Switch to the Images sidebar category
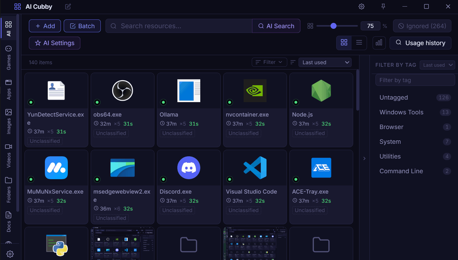Image resolution: width=458 pixels, height=260 pixels. tap(8, 122)
